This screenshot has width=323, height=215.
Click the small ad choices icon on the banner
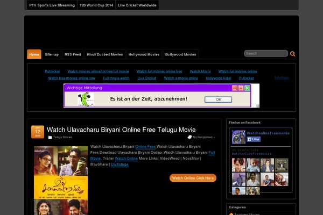coord(258,106)
